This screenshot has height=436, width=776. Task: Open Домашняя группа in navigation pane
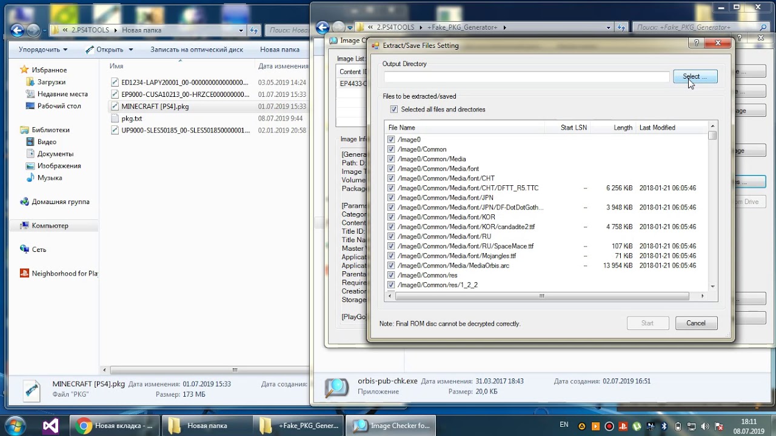click(61, 202)
